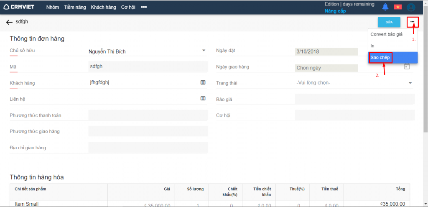Click the Vietnam flag language icon
428x207 pixels.
click(398, 7)
